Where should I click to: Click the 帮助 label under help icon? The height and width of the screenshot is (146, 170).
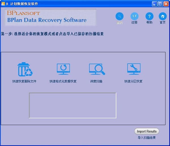tap(149, 22)
